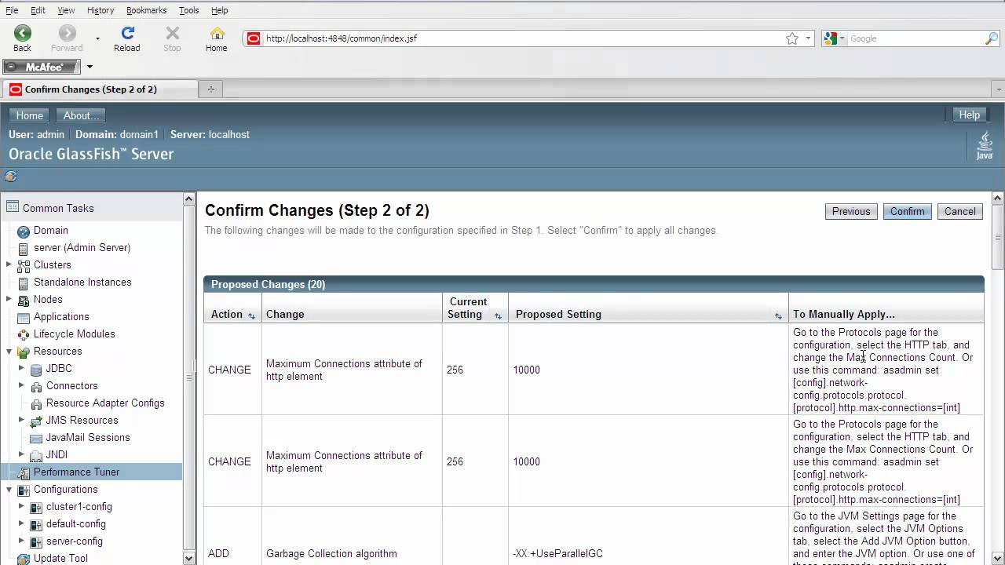Click the Clusters icon in tree
The height and width of the screenshot is (565, 1005).
point(24,265)
